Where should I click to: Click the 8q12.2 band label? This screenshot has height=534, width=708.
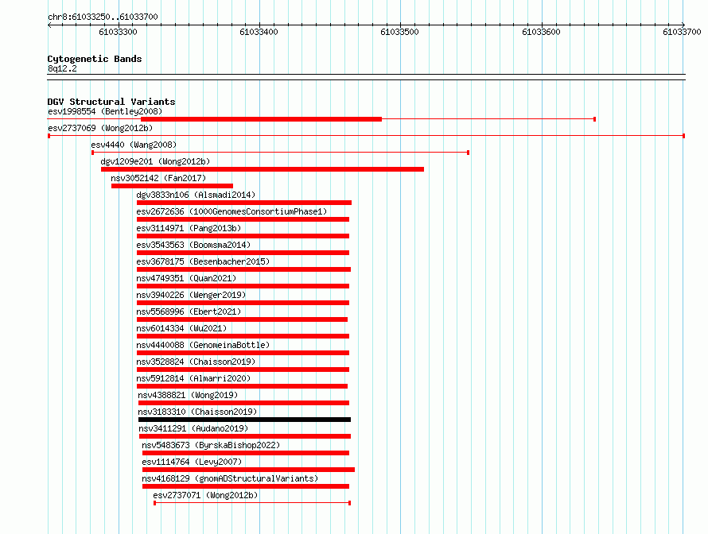point(62,68)
